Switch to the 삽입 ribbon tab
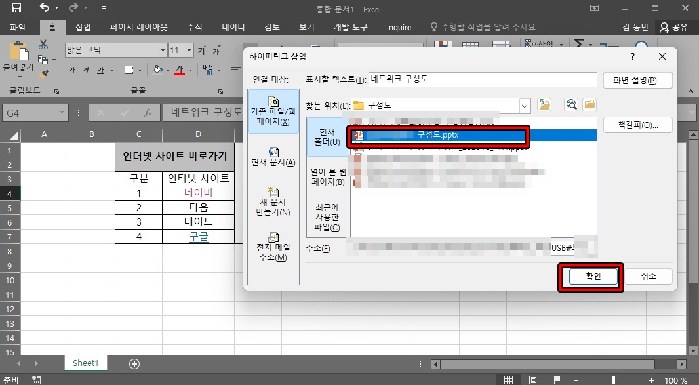 (x=83, y=27)
